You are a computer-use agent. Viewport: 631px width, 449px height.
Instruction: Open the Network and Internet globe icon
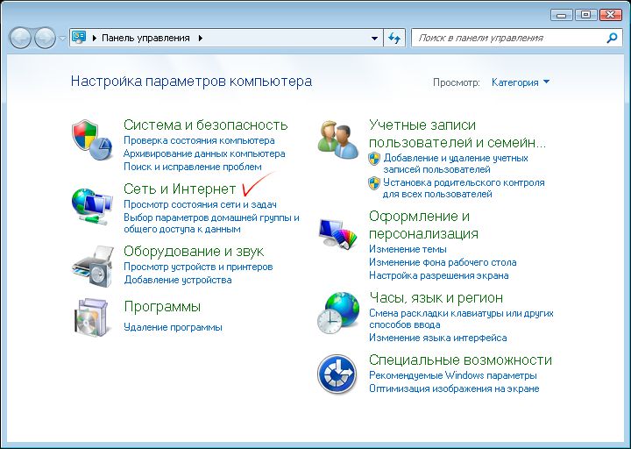point(92,207)
